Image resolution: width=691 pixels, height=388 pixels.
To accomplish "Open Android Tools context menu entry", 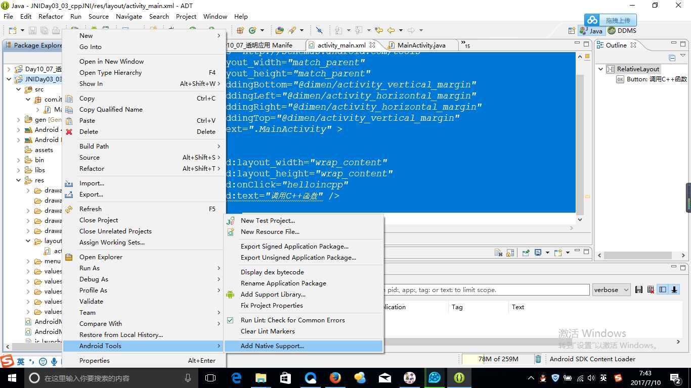I will (144, 346).
